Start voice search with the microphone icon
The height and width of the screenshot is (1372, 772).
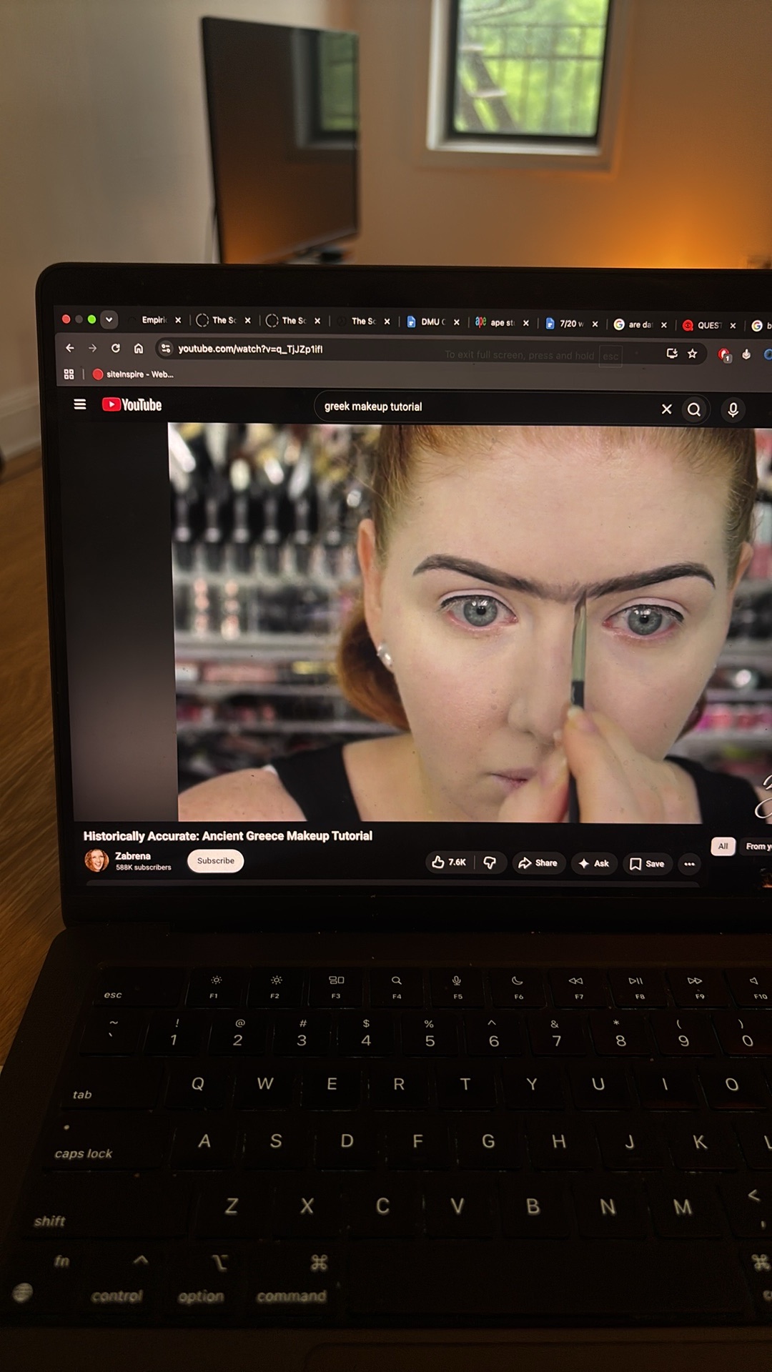(733, 409)
